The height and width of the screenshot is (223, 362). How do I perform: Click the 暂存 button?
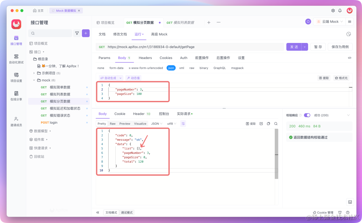(x=318, y=47)
